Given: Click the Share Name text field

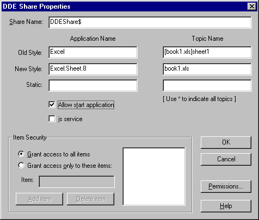Looking at the screenshot, I should tap(150, 22).
